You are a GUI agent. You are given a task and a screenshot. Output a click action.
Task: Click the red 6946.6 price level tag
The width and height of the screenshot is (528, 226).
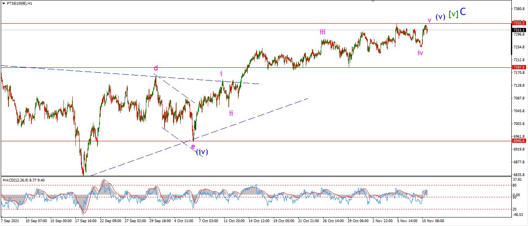pos(519,141)
